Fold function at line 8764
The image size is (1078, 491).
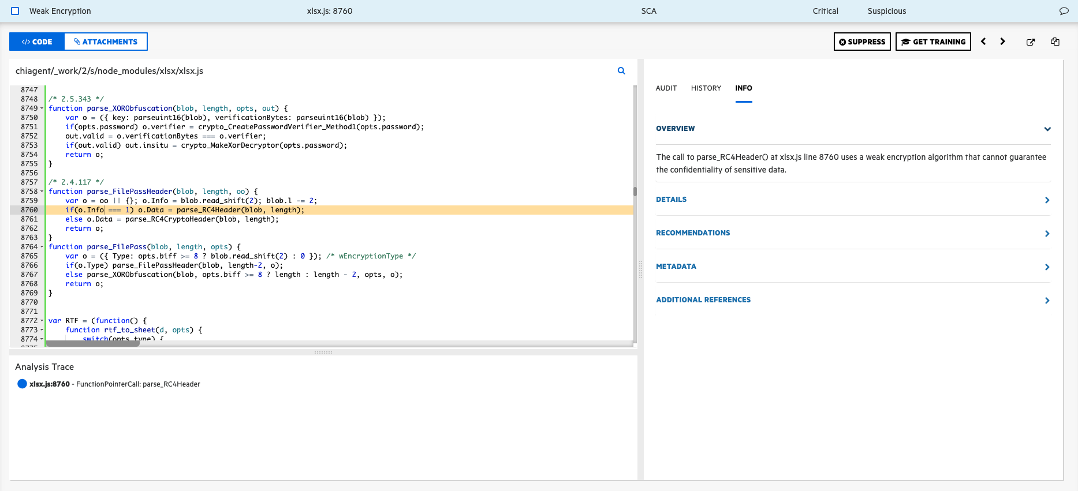point(42,247)
